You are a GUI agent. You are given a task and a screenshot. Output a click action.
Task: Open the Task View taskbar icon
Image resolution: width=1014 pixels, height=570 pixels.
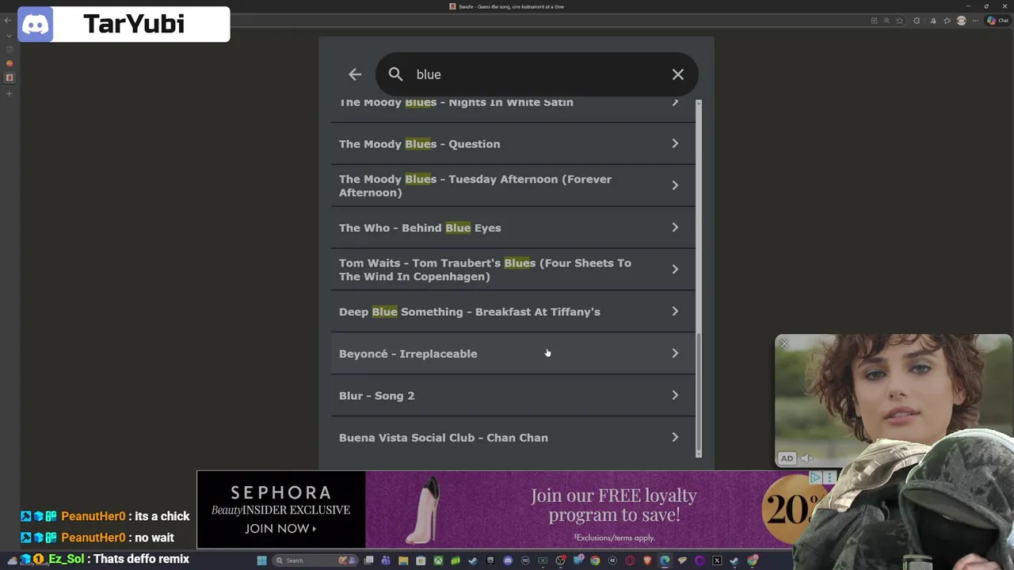coord(368,560)
